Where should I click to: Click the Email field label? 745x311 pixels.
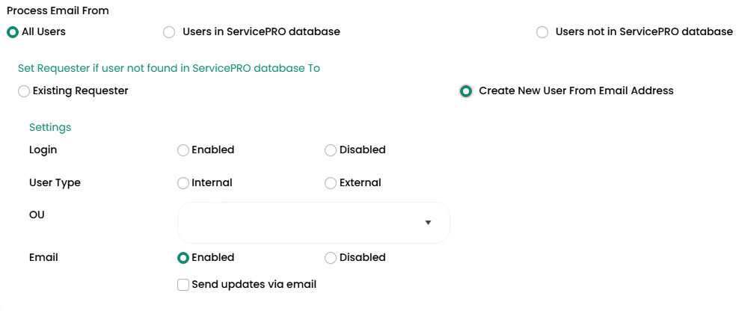43,257
